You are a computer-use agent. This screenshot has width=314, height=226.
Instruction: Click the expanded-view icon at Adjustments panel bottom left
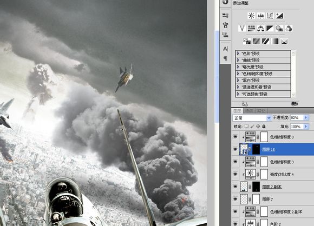click(245, 104)
